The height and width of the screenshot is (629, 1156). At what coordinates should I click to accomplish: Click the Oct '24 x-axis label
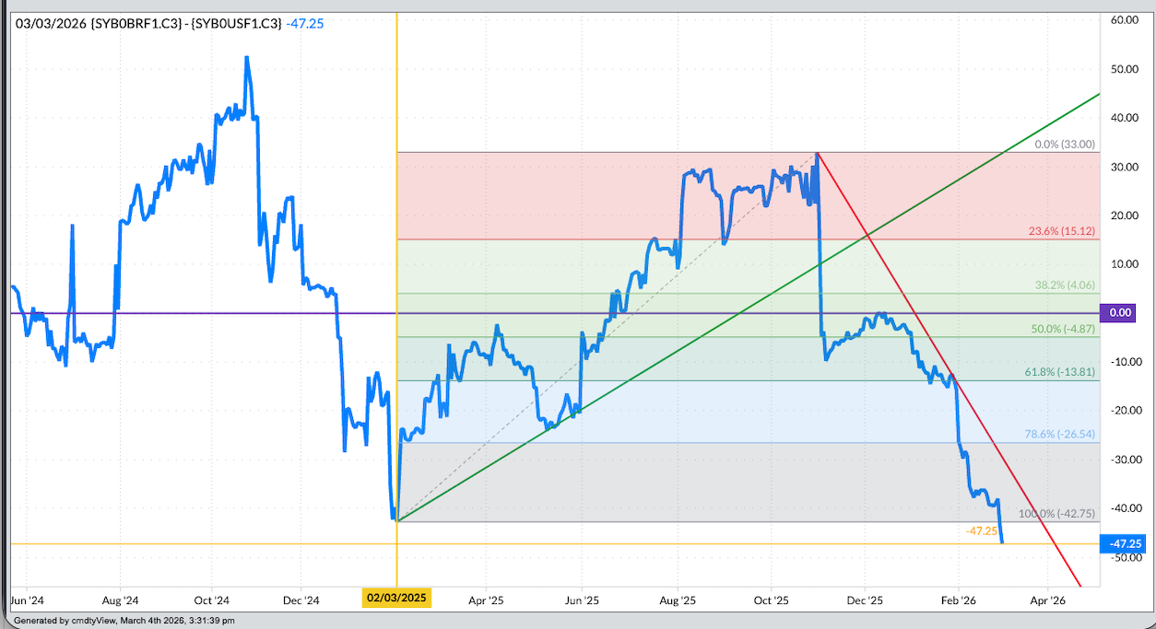[x=211, y=600]
